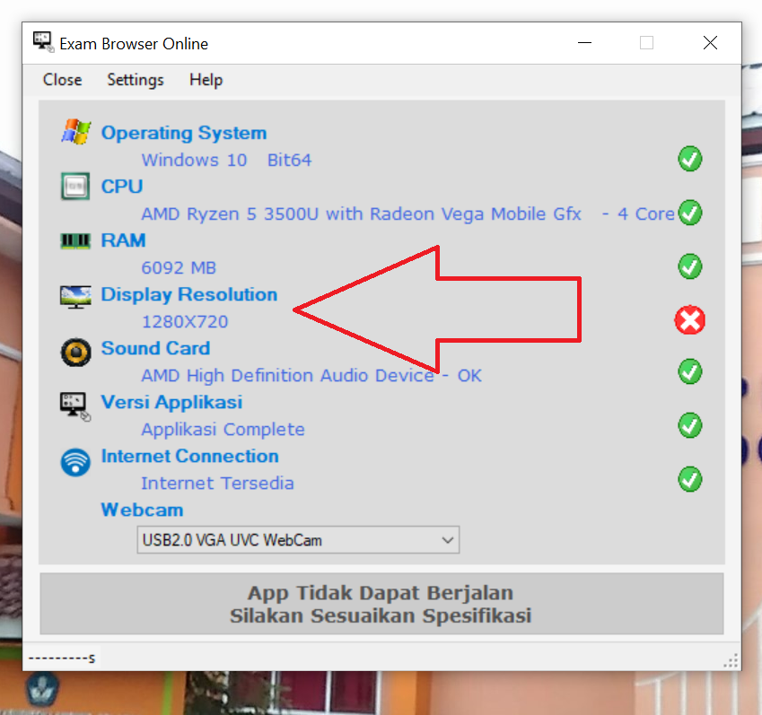Close the Exam Browser Online window

pos(711,43)
